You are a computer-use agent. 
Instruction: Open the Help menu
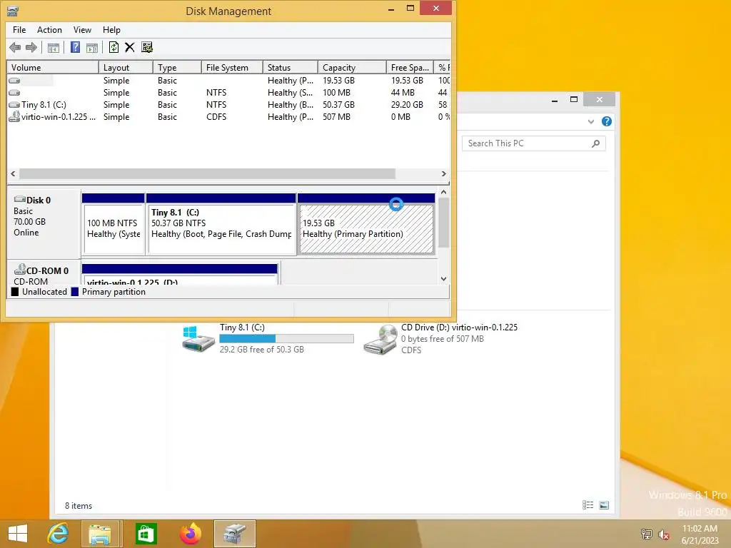tap(111, 30)
